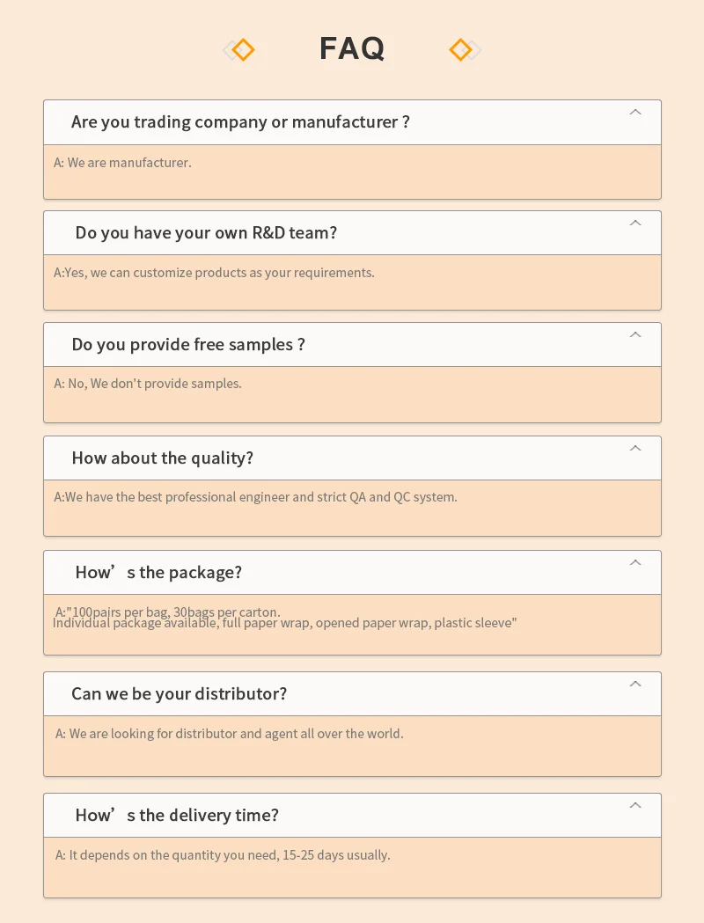Click the orange diamond icon left of FAQ
Viewport: 704px width, 923px height.
pyautogui.click(x=243, y=50)
